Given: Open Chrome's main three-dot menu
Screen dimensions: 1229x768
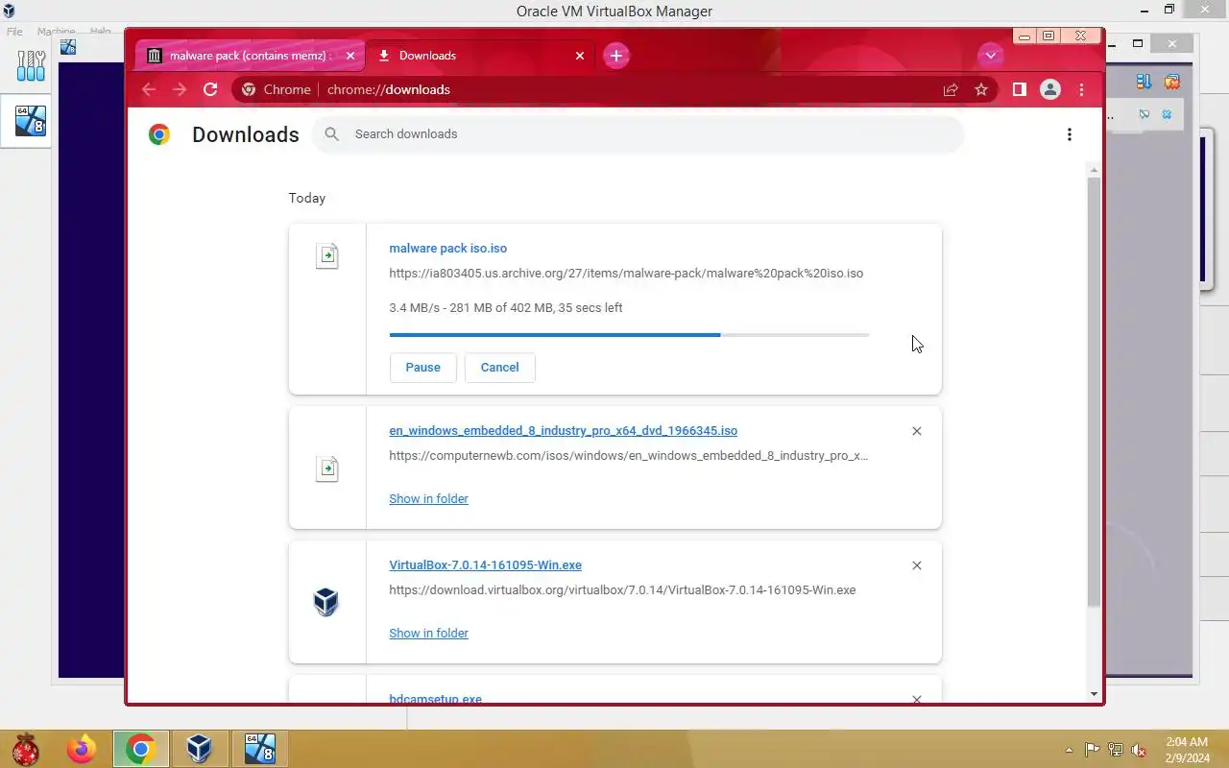Looking at the screenshot, I should tap(1082, 89).
